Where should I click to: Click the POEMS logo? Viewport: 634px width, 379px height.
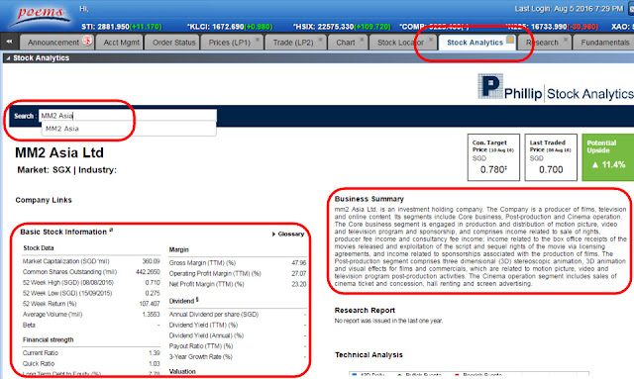click(41, 16)
